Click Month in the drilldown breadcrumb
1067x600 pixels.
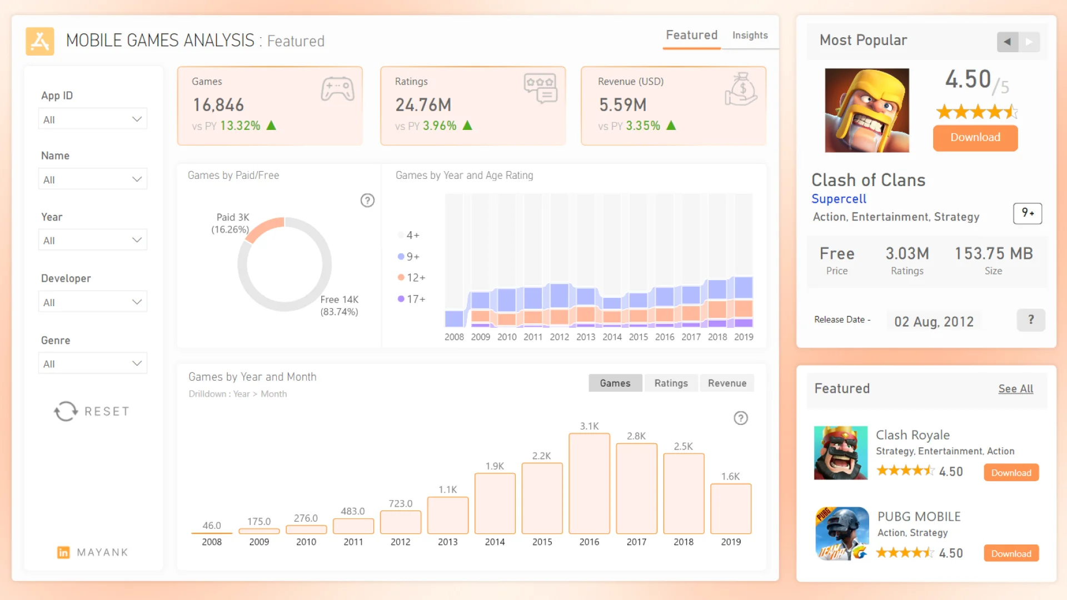pos(274,394)
